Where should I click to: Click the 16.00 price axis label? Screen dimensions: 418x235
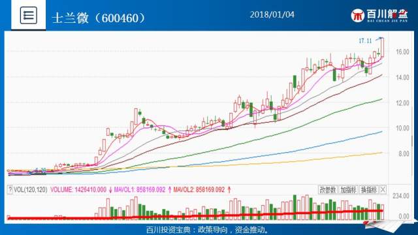(x=402, y=52)
